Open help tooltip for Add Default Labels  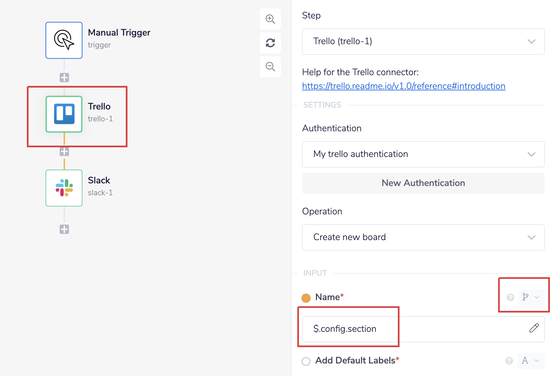click(509, 361)
